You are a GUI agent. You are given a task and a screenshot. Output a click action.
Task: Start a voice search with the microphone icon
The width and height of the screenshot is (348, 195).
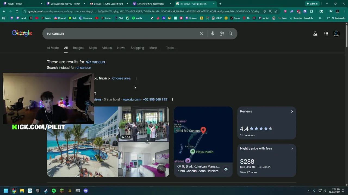(x=213, y=34)
